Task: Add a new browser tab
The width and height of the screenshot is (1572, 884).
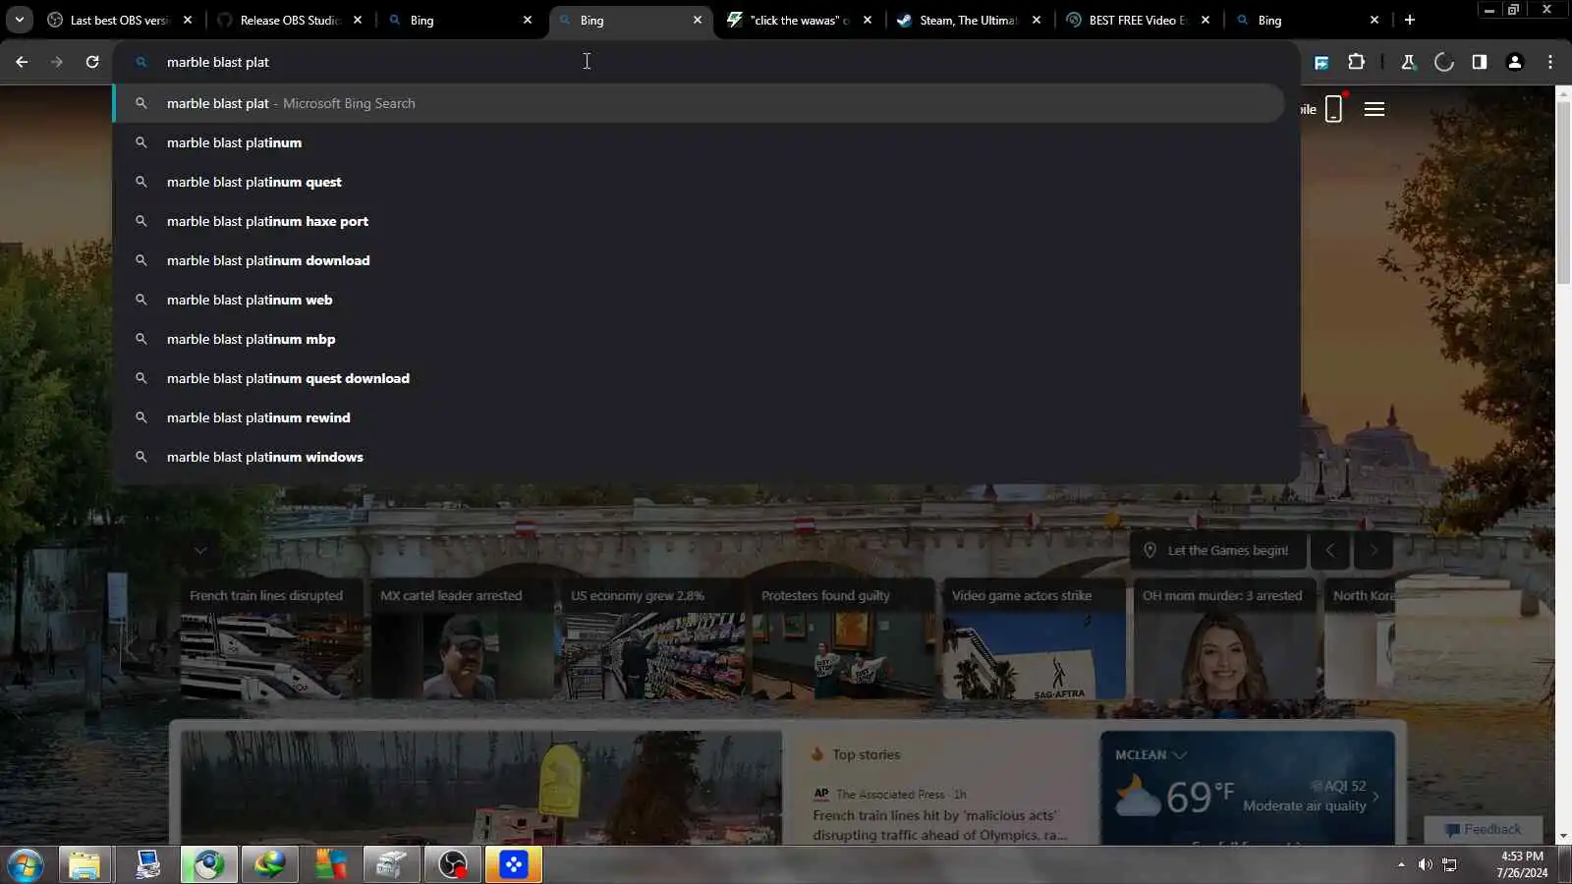Action: [1410, 20]
